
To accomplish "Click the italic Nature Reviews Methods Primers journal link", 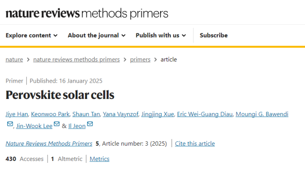I will (x=49, y=143).
